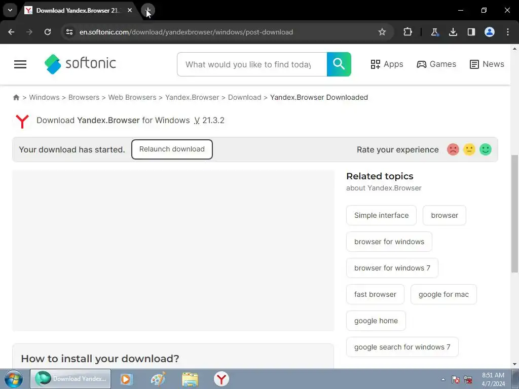Open the Windows breadcrumb link
The height and width of the screenshot is (389, 519).
click(x=45, y=97)
